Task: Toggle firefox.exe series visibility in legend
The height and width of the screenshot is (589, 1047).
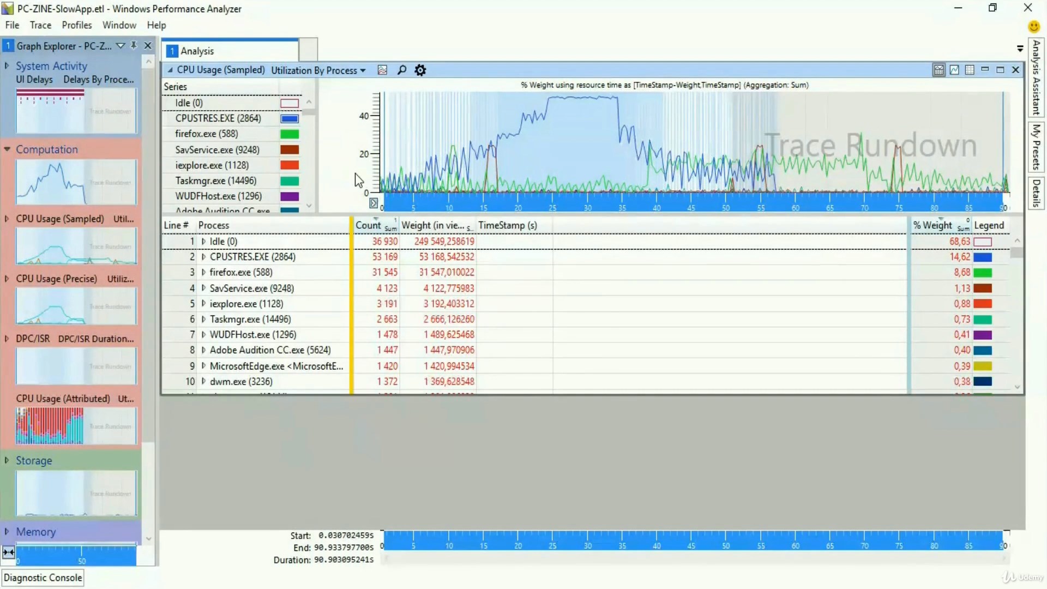Action: (290, 134)
